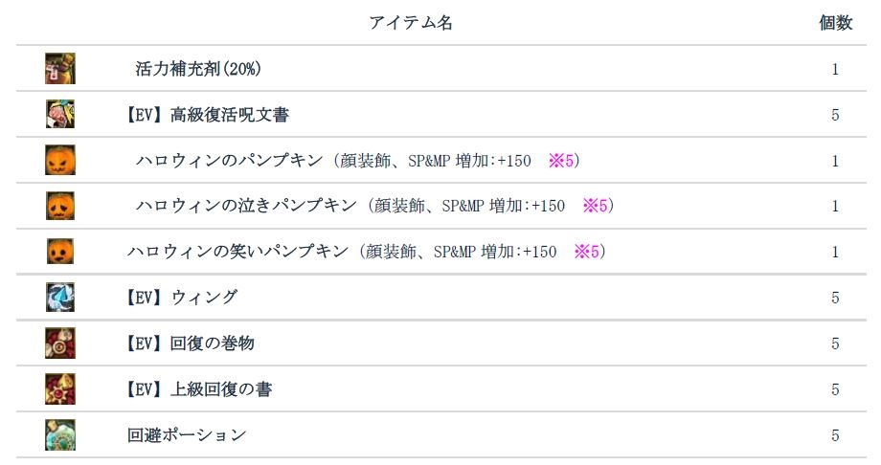Click the 【EV】上級回復の書 item icon
Image resolution: width=881 pixels, height=465 pixels.
(59, 389)
